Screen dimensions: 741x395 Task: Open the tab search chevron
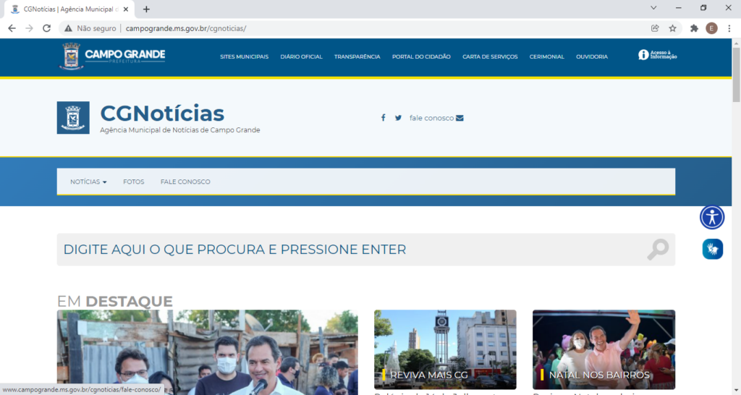click(653, 7)
